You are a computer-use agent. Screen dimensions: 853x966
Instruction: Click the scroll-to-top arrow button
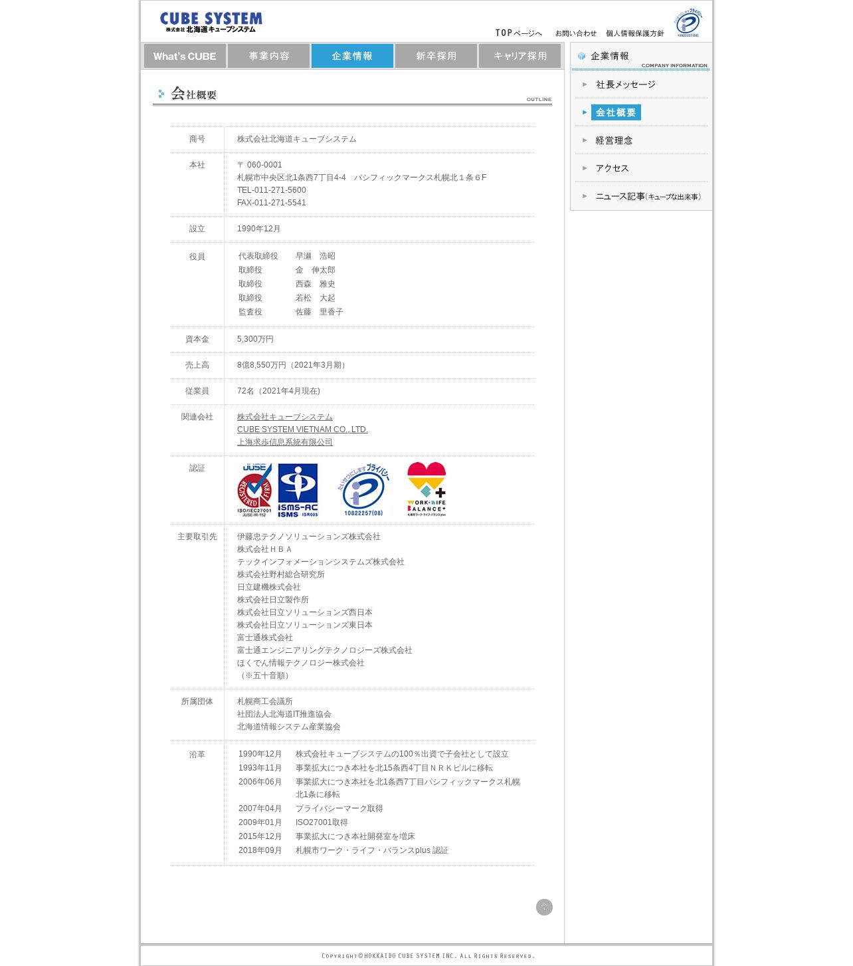[x=544, y=907]
